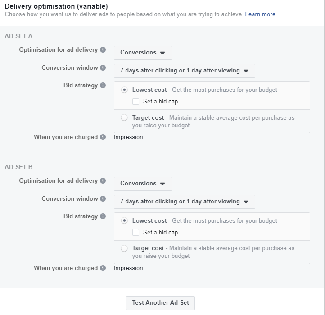
Task: Enable 'Set a bid cap' checkbox in Ad Set A
Action: pyautogui.click(x=135, y=102)
